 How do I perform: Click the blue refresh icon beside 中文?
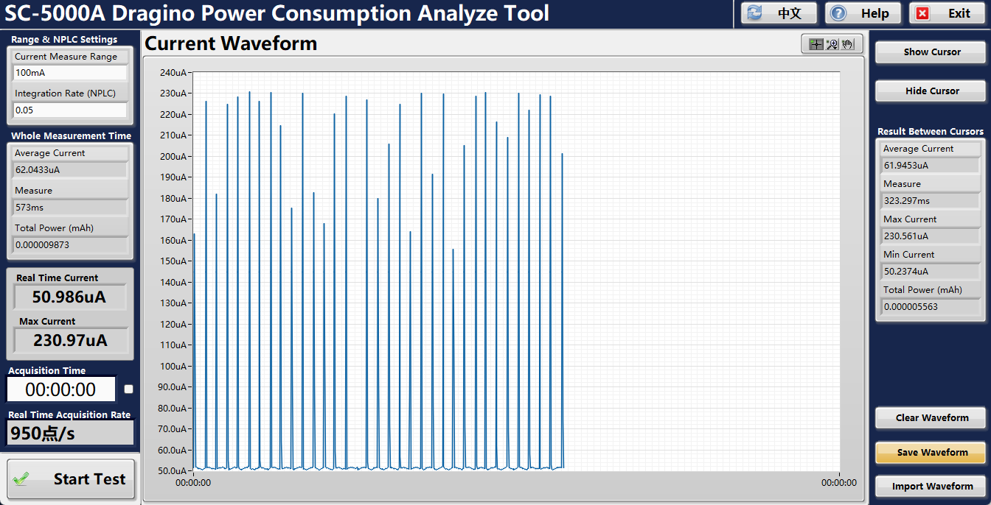tap(754, 13)
